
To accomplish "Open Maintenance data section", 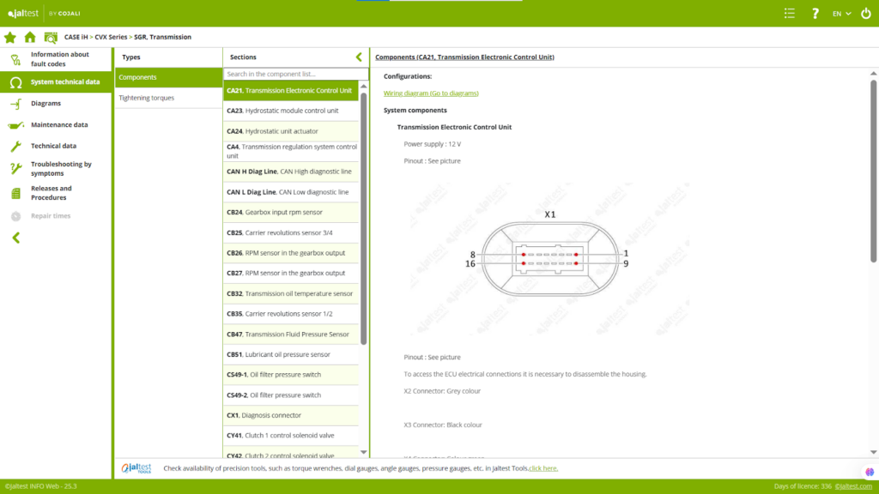I will pos(58,125).
